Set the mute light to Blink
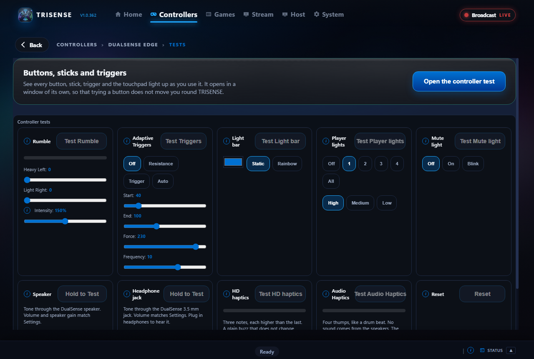Image resolution: width=534 pixels, height=359 pixels. [473, 164]
